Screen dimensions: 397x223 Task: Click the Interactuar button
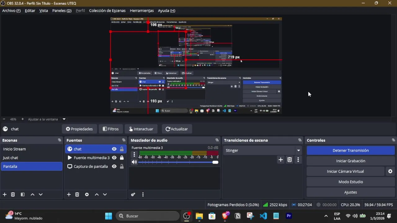141,129
